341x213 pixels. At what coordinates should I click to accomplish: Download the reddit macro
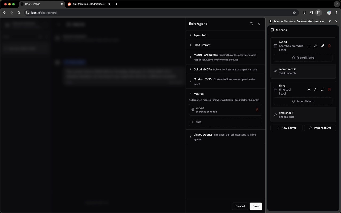click(309, 46)
